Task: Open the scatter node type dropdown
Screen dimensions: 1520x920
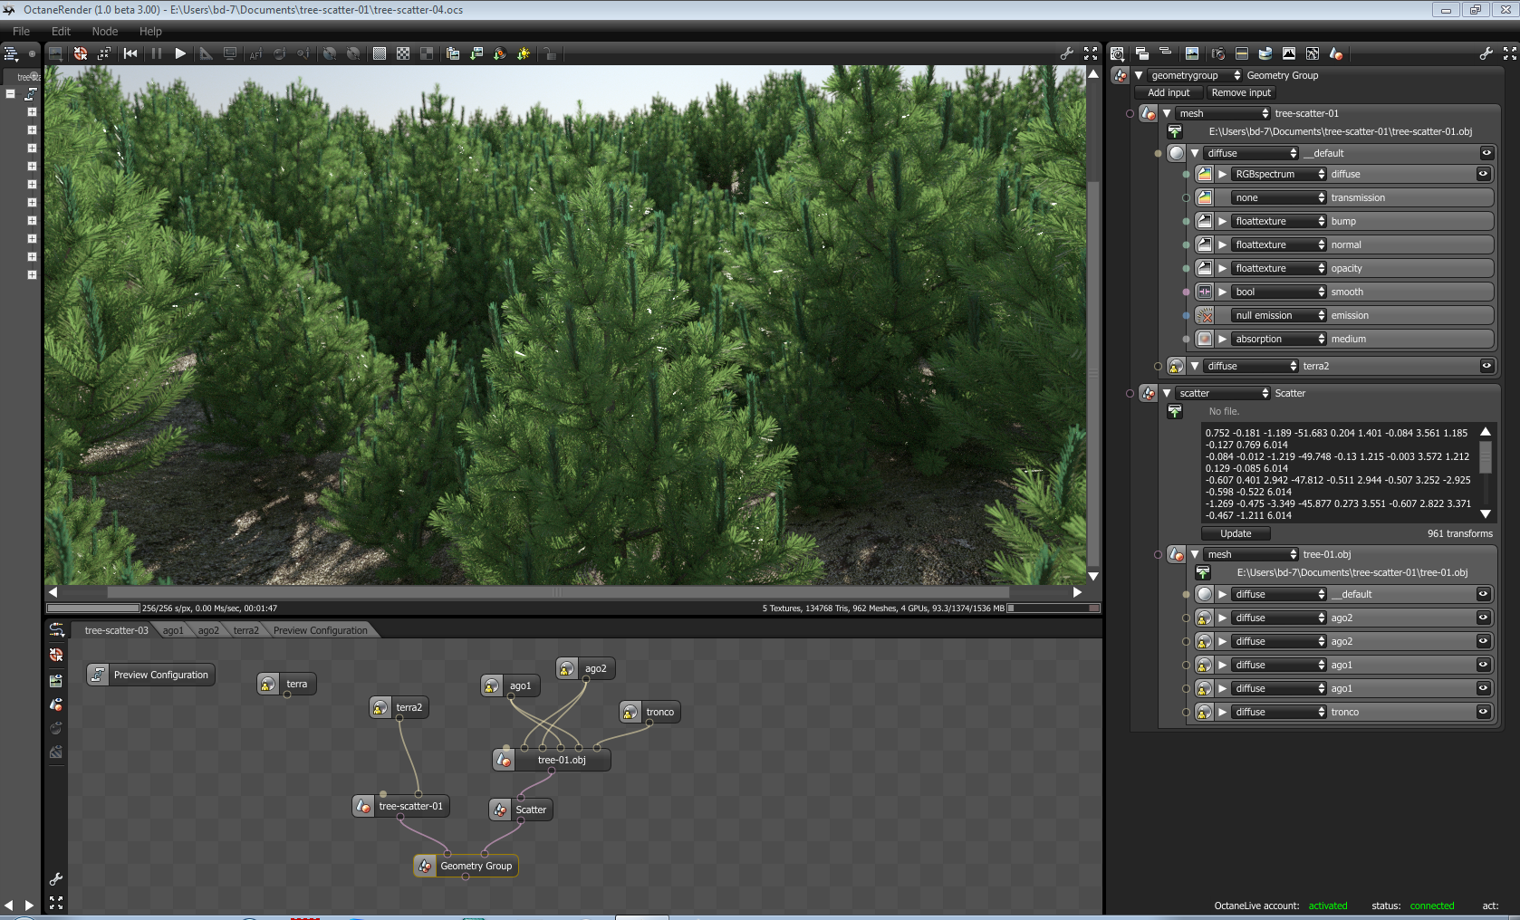Action: point(1223,393)
